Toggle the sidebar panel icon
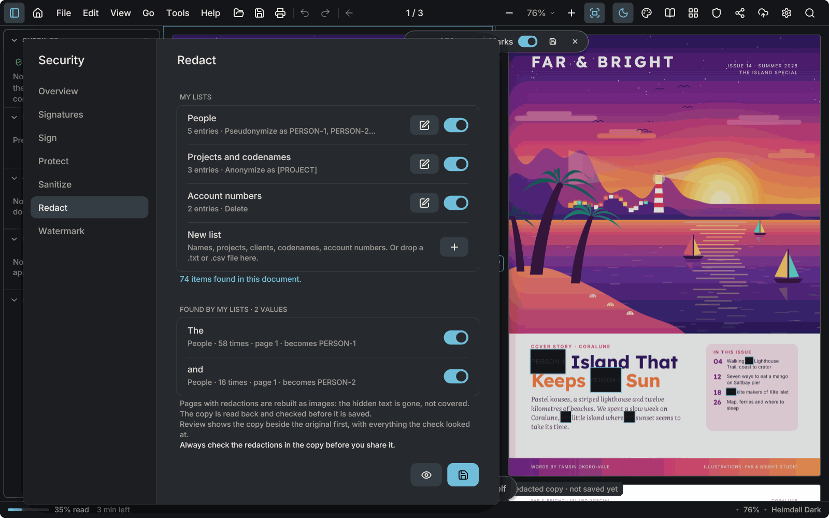The height and width of the screenshot is (518, 829). [x=15, y=13]
